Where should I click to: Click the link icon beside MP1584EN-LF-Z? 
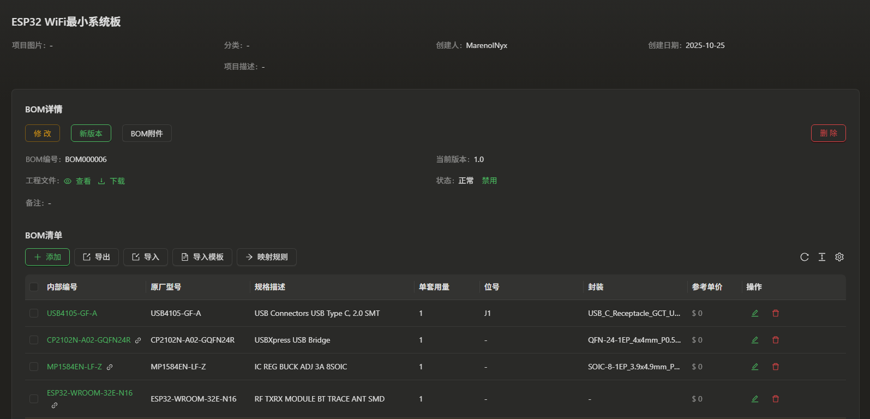tap(110, 367)
